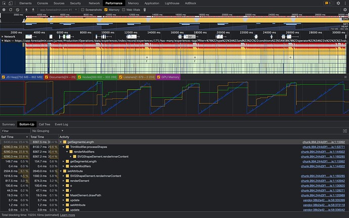
Task: Switch to the Elements tab
Action: click(x=25, y=3)
